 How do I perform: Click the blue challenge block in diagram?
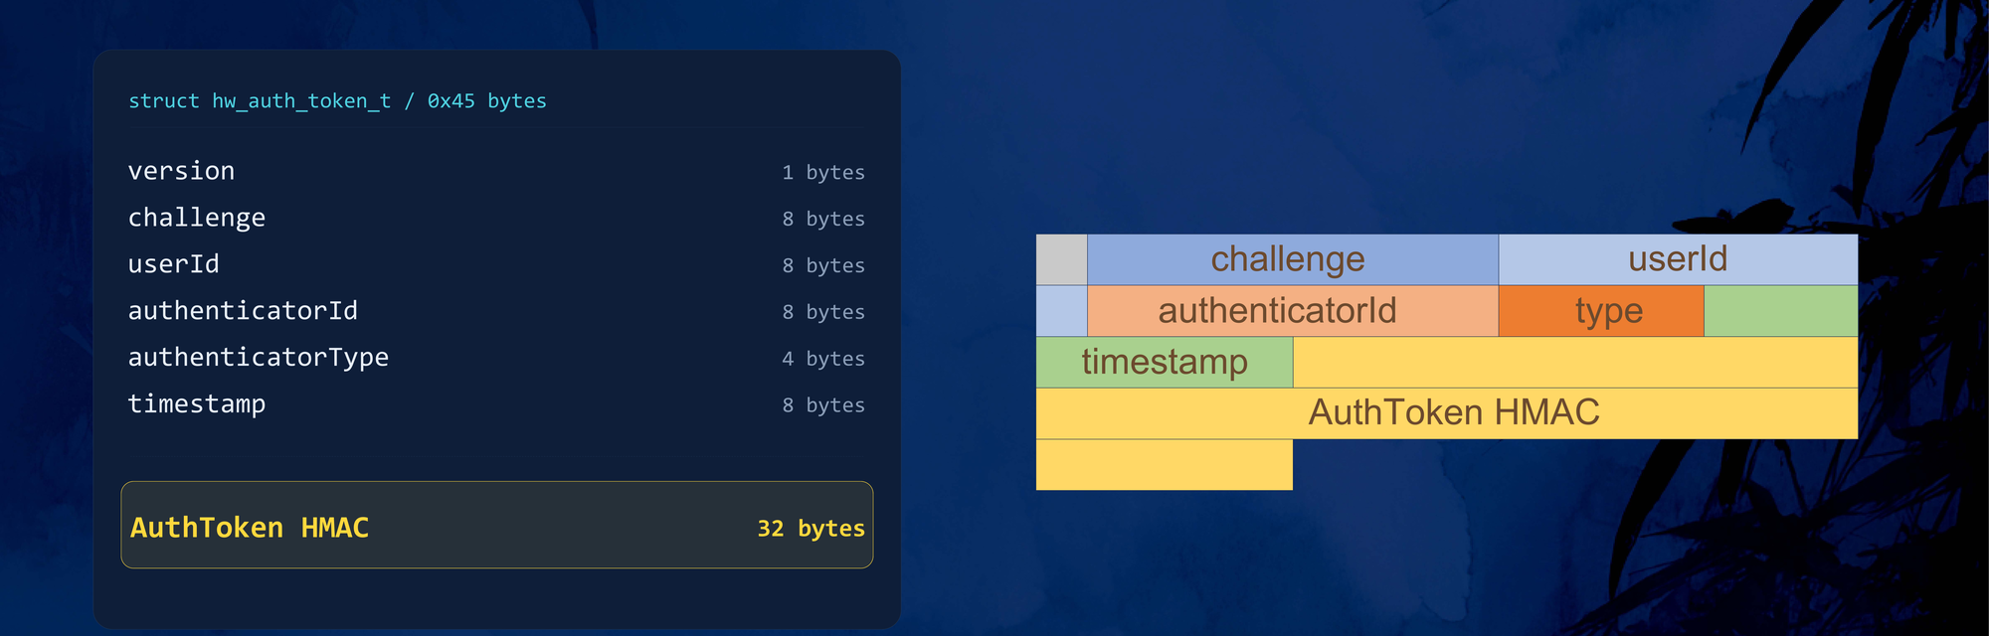[x=1293, y=259]
